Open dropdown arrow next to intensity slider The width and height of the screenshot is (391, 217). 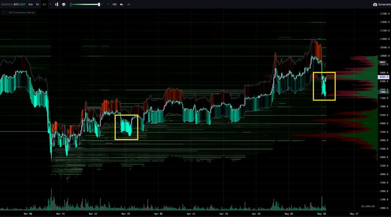pos(108,4)
